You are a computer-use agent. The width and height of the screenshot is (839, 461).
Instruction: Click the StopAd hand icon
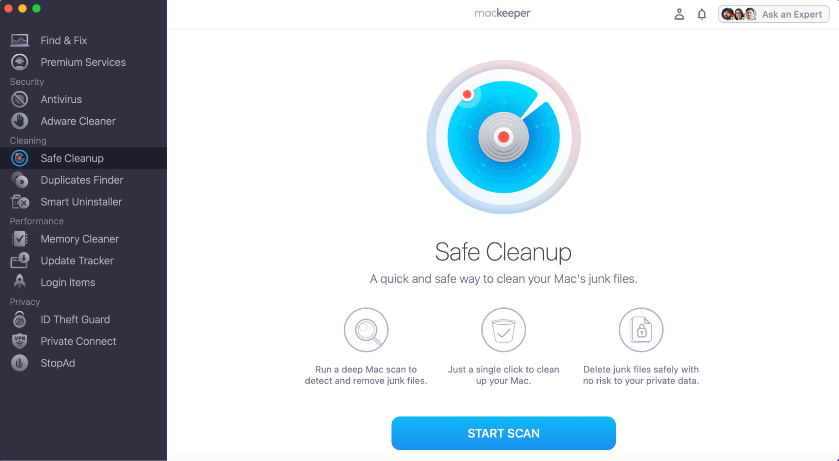[18, 363]
